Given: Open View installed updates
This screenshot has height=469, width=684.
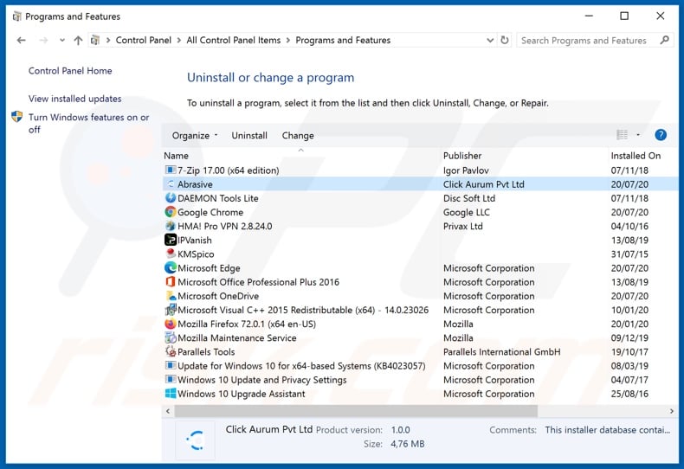Looking at the screenshot, I should pyautogui.click(x=75, y=99).
